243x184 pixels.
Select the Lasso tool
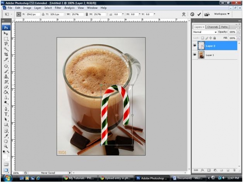click(x=6, y=44)
